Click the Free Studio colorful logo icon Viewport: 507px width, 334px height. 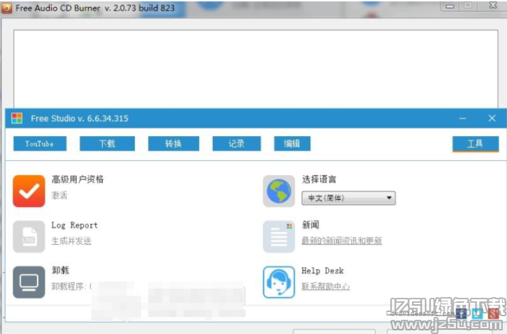click(17, 118)
